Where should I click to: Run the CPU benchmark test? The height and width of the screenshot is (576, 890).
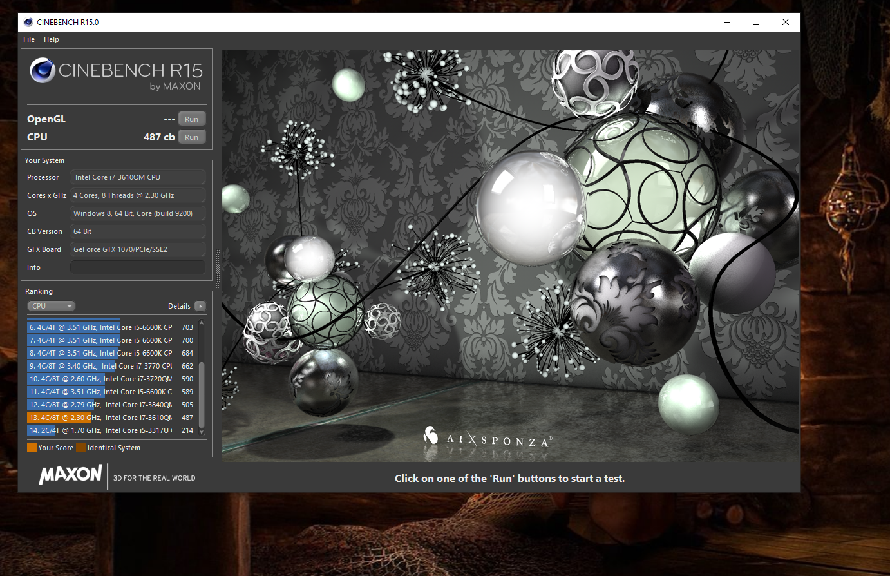(192, 137)
